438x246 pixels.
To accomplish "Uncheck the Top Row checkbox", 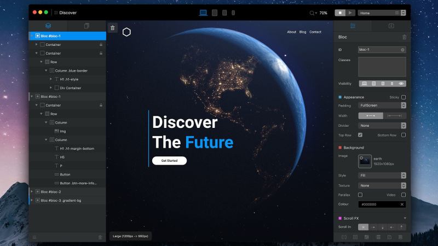I will pos(360,134).
